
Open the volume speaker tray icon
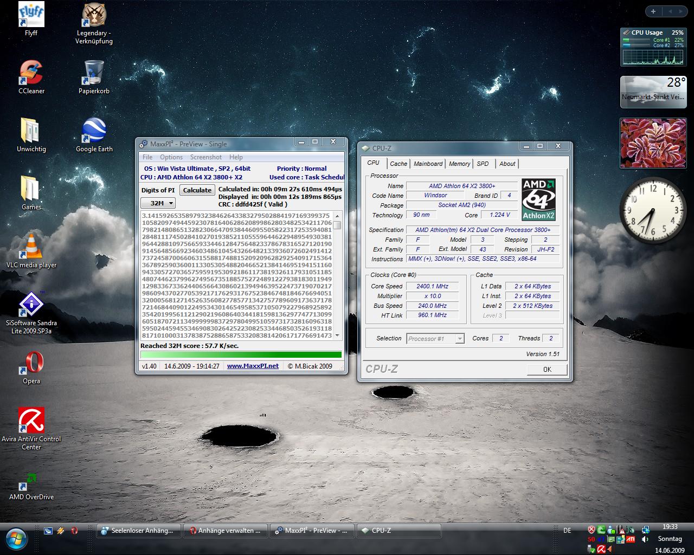click(x=645, y=539)
